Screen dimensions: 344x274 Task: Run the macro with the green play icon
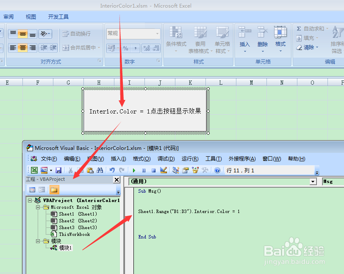pyautogui.click(x=134, y=170)
